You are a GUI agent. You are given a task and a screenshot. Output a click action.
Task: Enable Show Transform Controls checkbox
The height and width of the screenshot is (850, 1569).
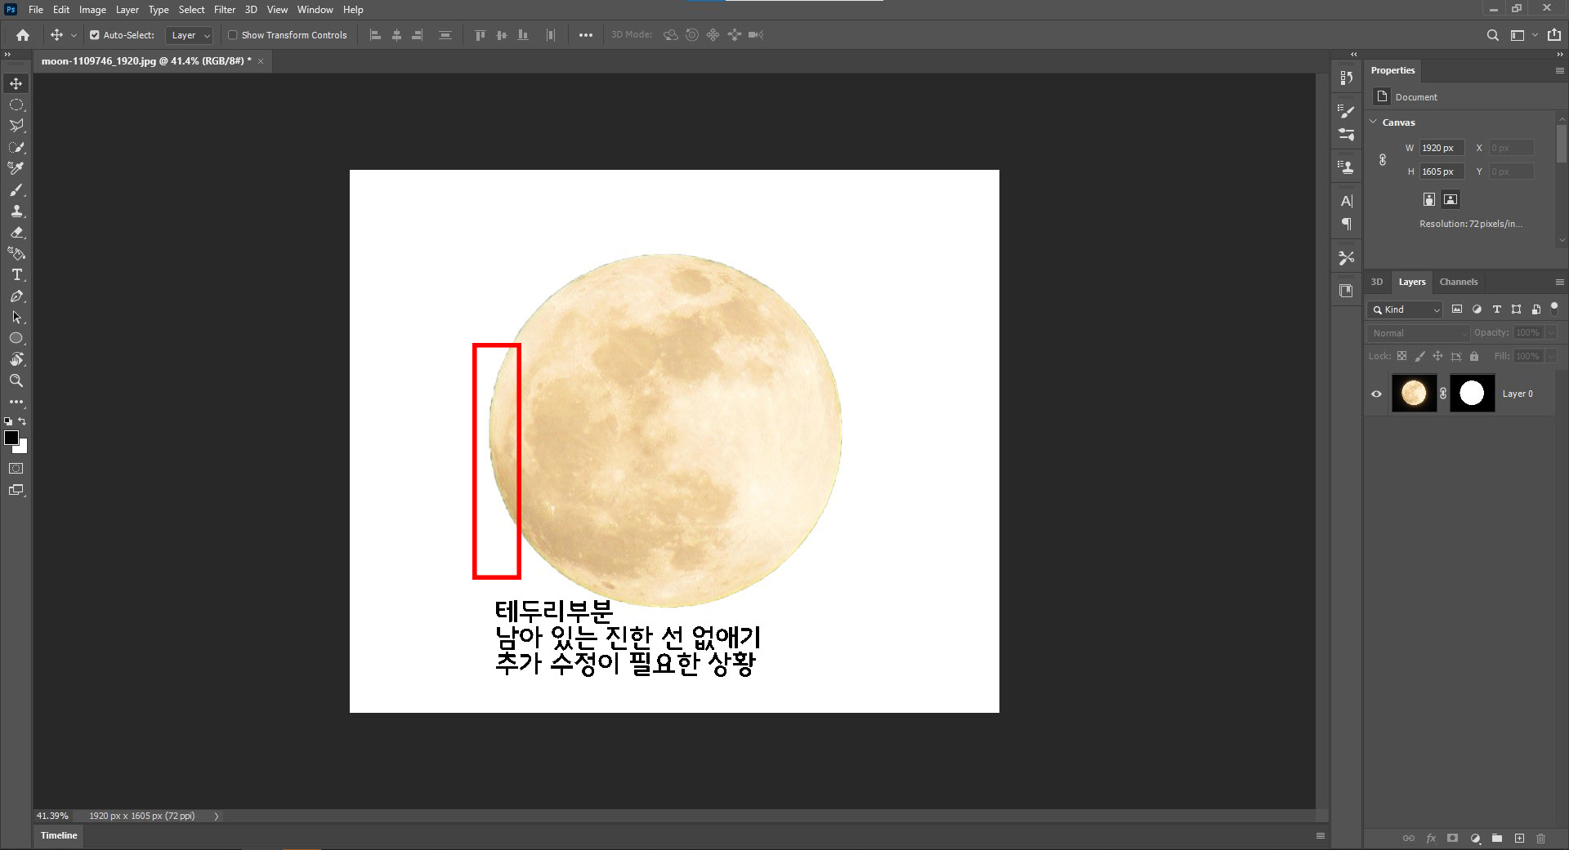pos(233,35)
